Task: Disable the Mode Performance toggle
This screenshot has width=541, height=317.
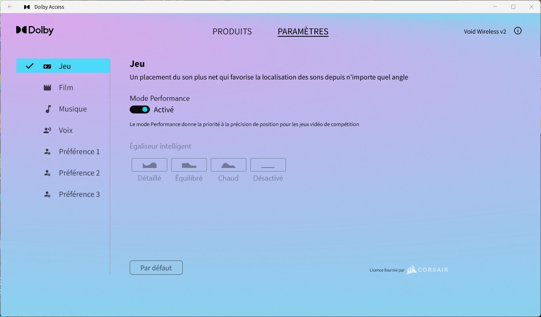Action: (140, 109)
